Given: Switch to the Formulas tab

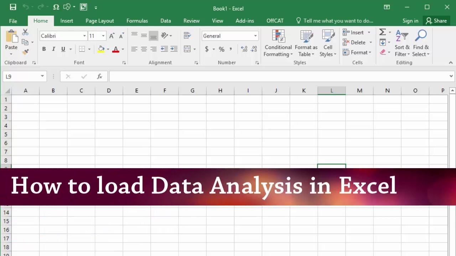Looking at the screenshot, I should coord(137,21).
